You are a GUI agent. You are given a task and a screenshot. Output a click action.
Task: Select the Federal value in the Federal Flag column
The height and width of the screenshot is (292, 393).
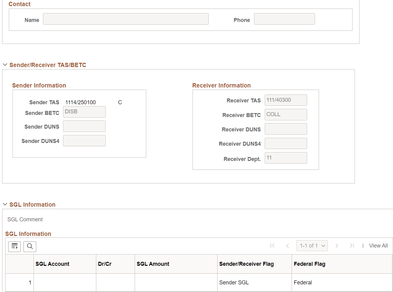[303, 282]
